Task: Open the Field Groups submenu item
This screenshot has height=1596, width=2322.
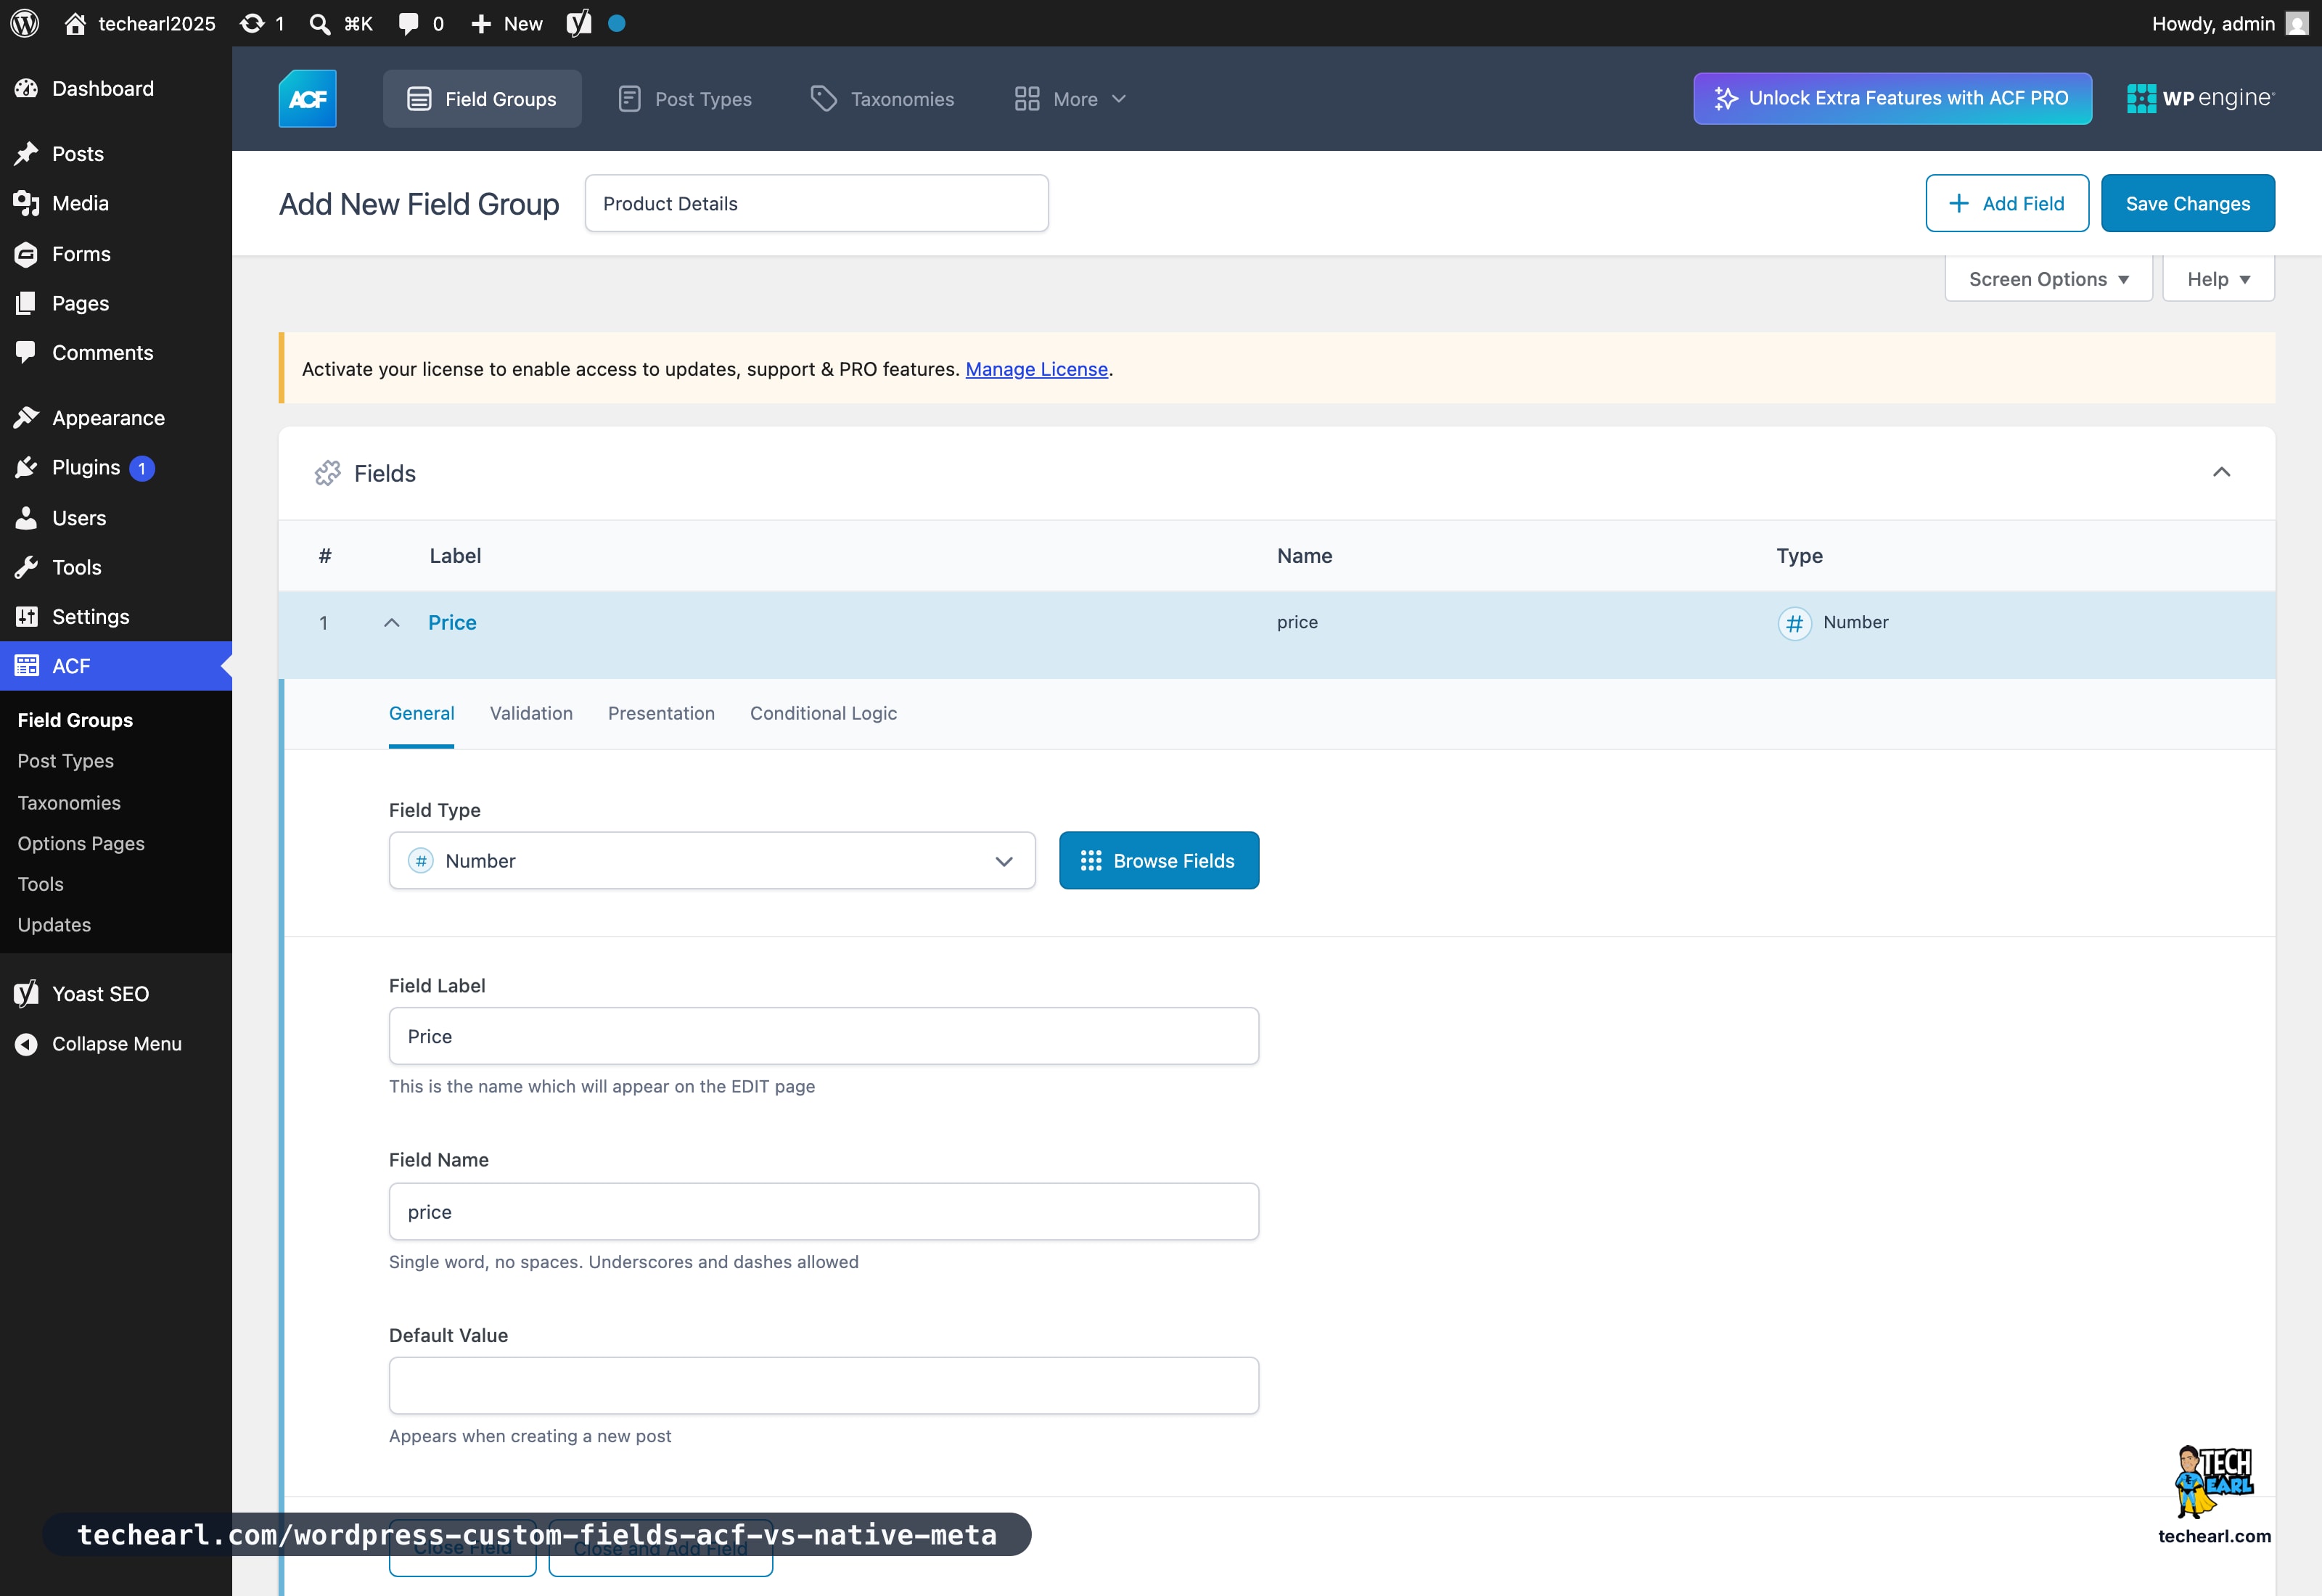Action: pyautogui.click(x=75, y=720)
